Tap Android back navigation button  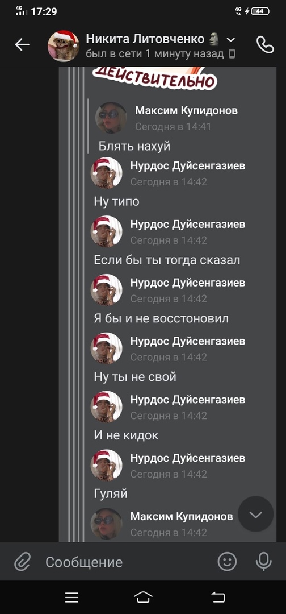pyautogui.click(x=218, y=597)
